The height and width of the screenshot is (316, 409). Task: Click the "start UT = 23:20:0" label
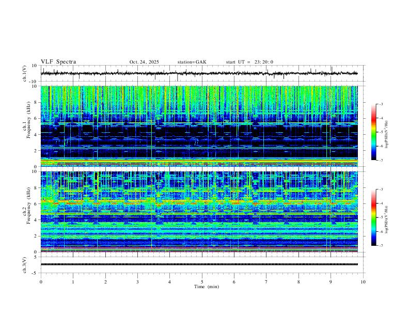[249, 62]
